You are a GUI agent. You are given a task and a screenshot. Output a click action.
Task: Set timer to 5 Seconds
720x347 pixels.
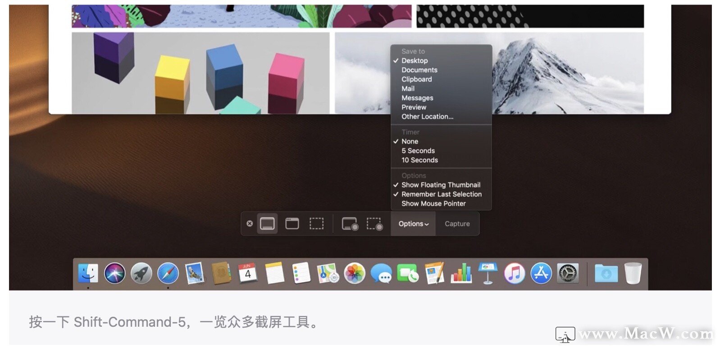(418, 151)
